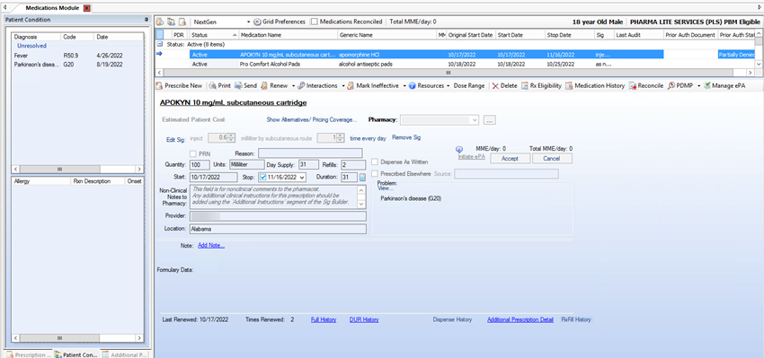Expand the Interactions dropdown arrow
The height and width of the screenshot is (358, 764).
click(x=343, y=85)
